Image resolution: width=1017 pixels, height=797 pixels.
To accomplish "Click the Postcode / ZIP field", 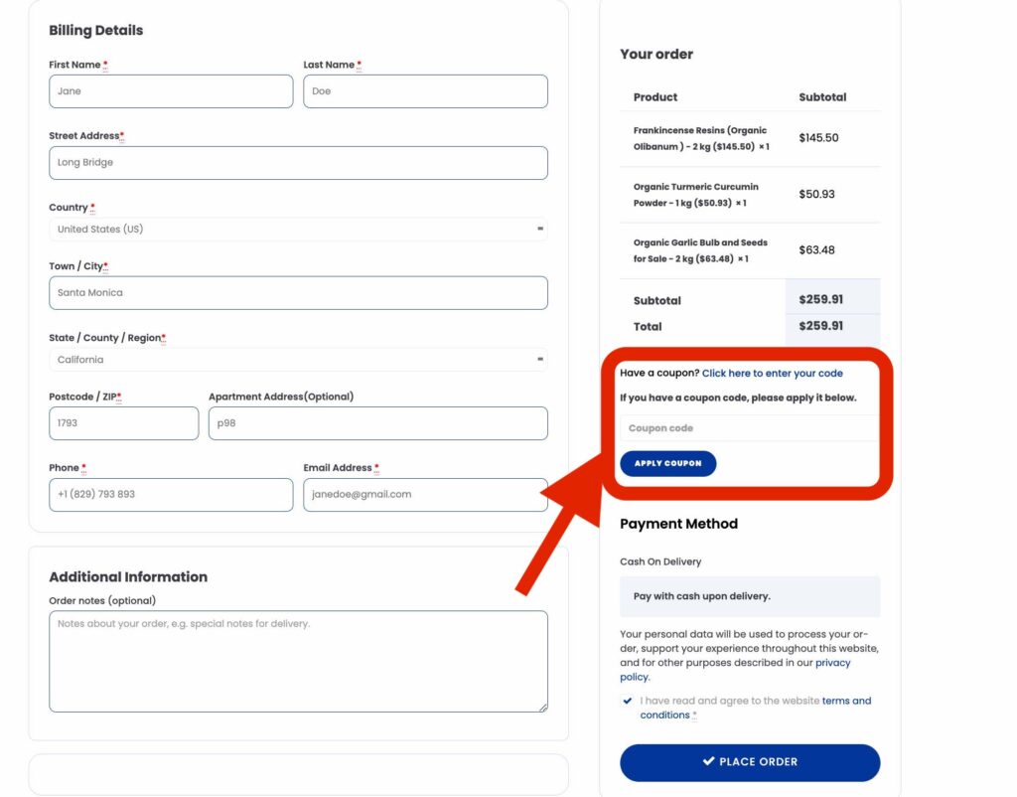I will tap(123, 422).
